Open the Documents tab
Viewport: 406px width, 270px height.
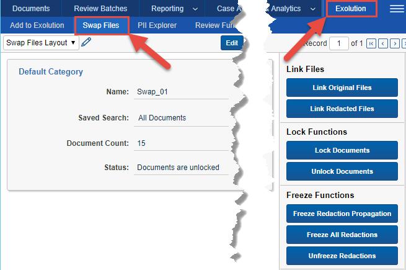(x=31, y=9)
